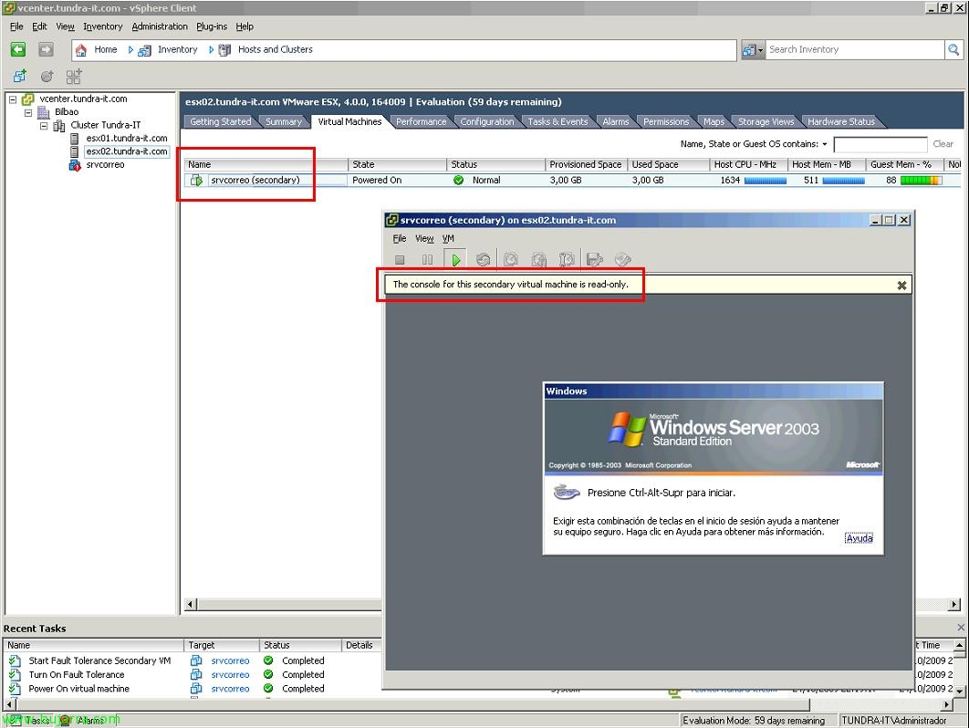
Task: Click the Clear filter button
Action: [x=943, y=144]
